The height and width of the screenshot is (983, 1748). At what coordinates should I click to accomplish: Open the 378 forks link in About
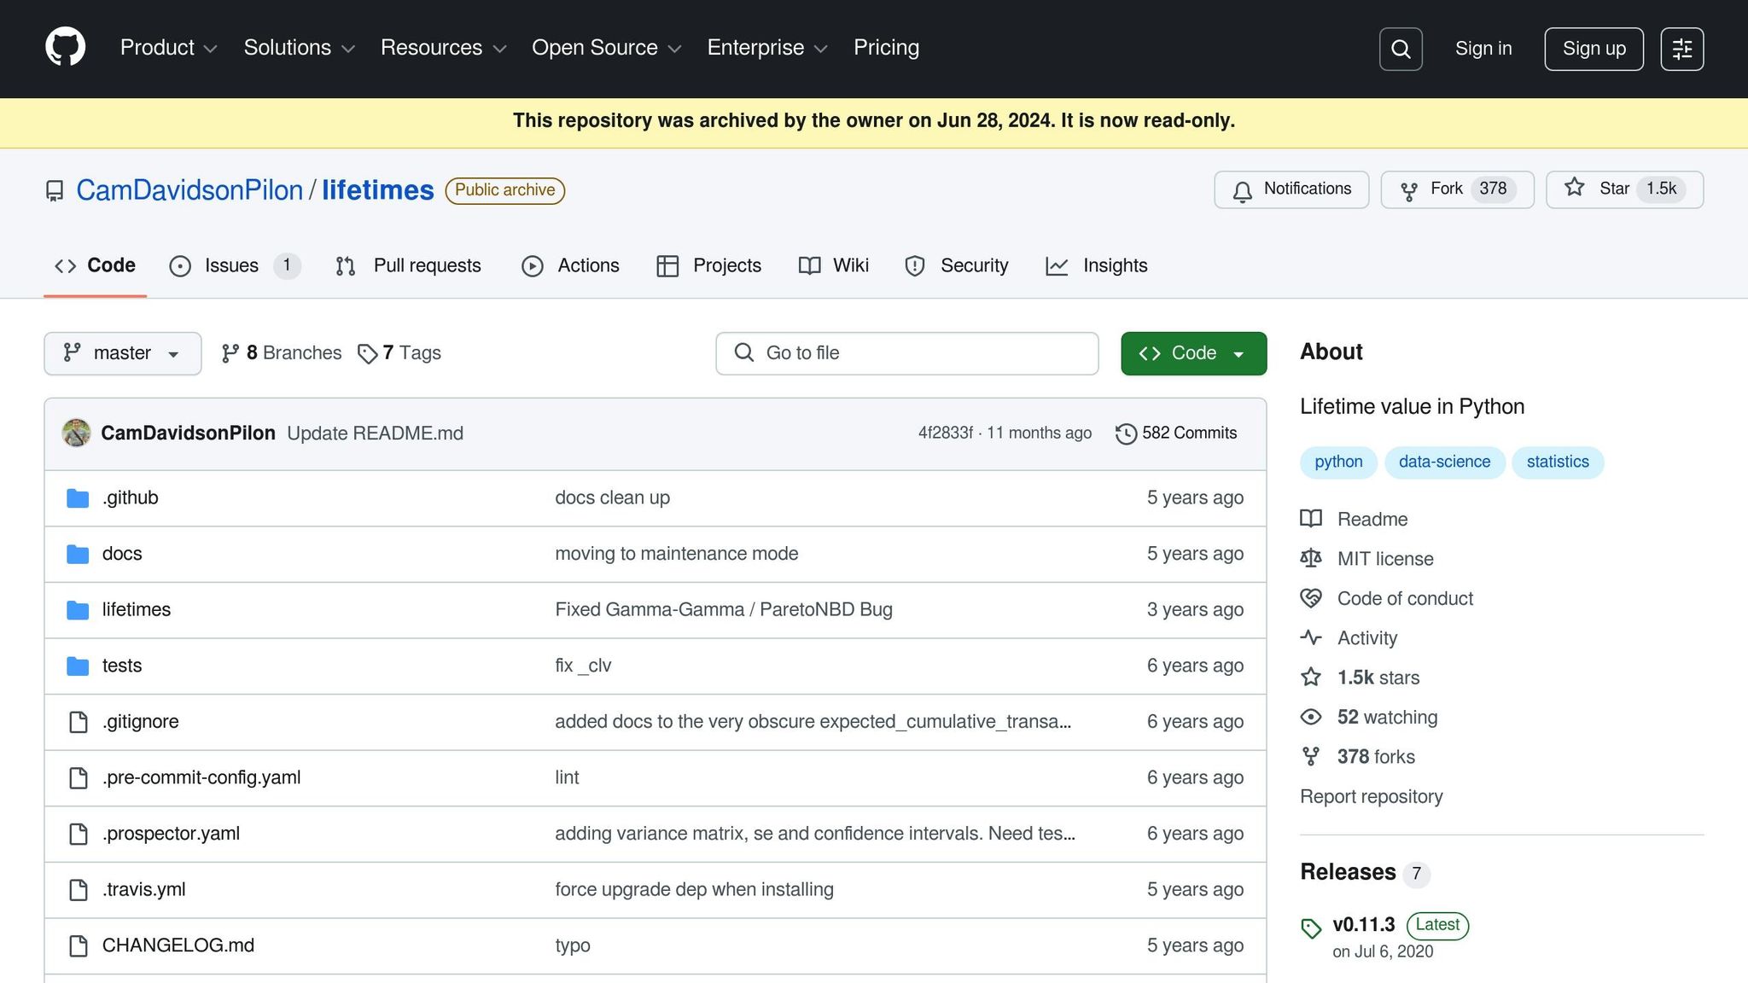point(1376,757)
